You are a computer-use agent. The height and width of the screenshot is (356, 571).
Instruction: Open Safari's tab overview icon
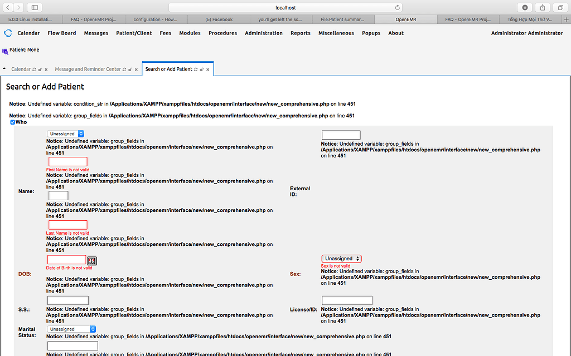click(560, 8)
